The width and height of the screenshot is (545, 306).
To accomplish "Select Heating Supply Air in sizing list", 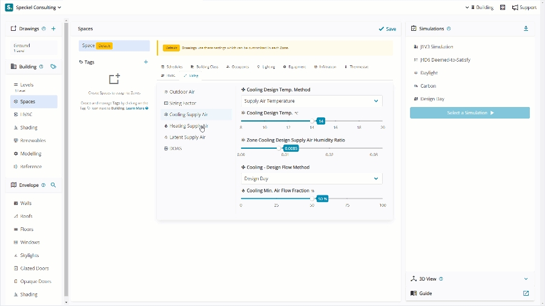I will pos(188,126).
